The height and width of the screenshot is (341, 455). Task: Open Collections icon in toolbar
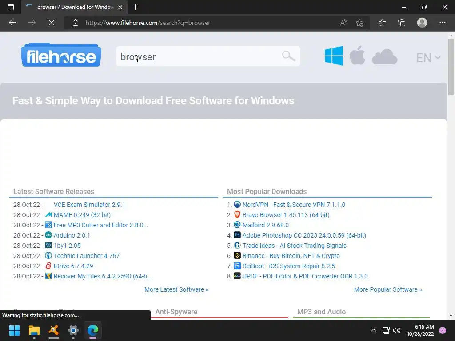(x=402, y=23)
